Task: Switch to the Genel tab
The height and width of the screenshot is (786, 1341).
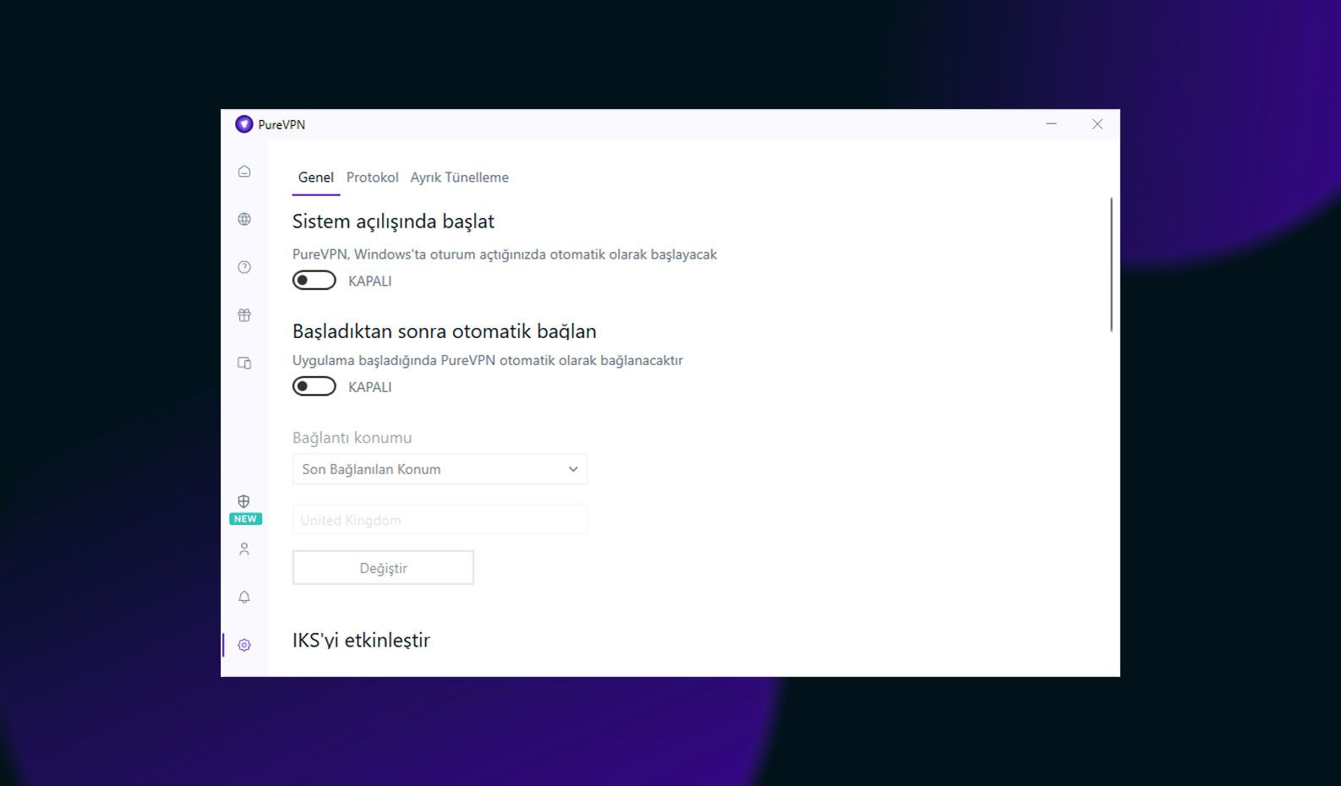Action: point(316,177)
